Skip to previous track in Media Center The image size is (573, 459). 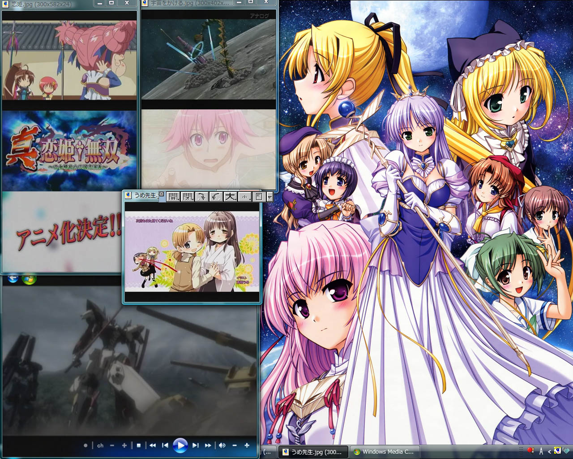click(x=165, y=446)
